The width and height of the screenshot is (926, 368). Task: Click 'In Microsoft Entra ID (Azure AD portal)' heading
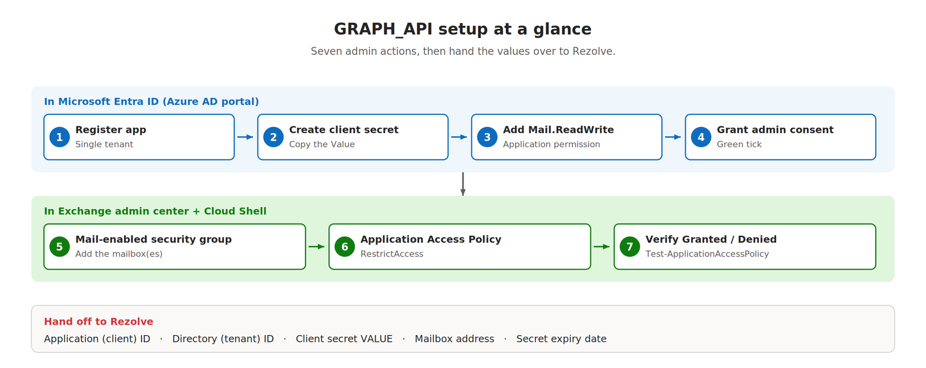click(152, 102)
